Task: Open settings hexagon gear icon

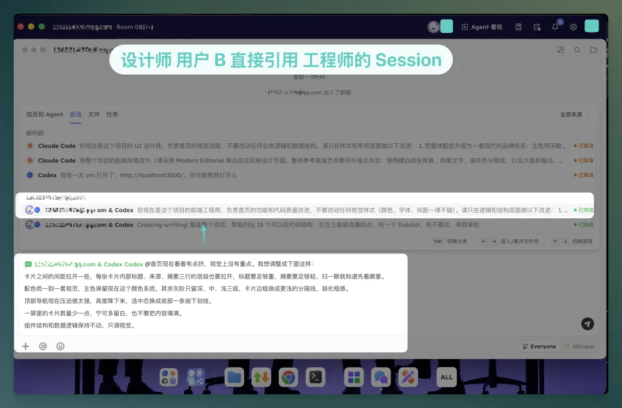Action: pos(573,27)
